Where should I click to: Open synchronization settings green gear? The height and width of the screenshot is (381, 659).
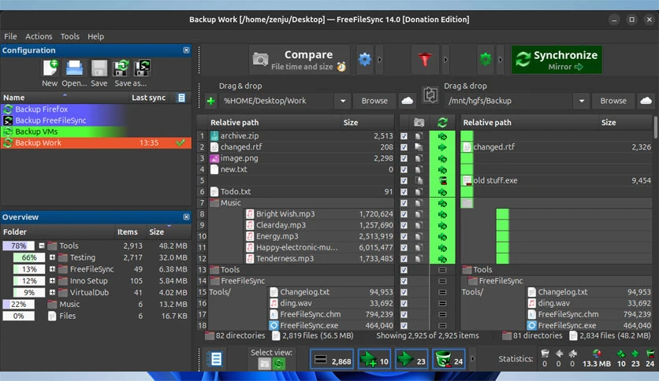pyautogui.click(x=486, y=60)
